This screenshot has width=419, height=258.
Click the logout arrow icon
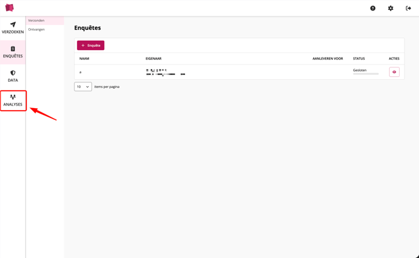click(x=408, y=8)
